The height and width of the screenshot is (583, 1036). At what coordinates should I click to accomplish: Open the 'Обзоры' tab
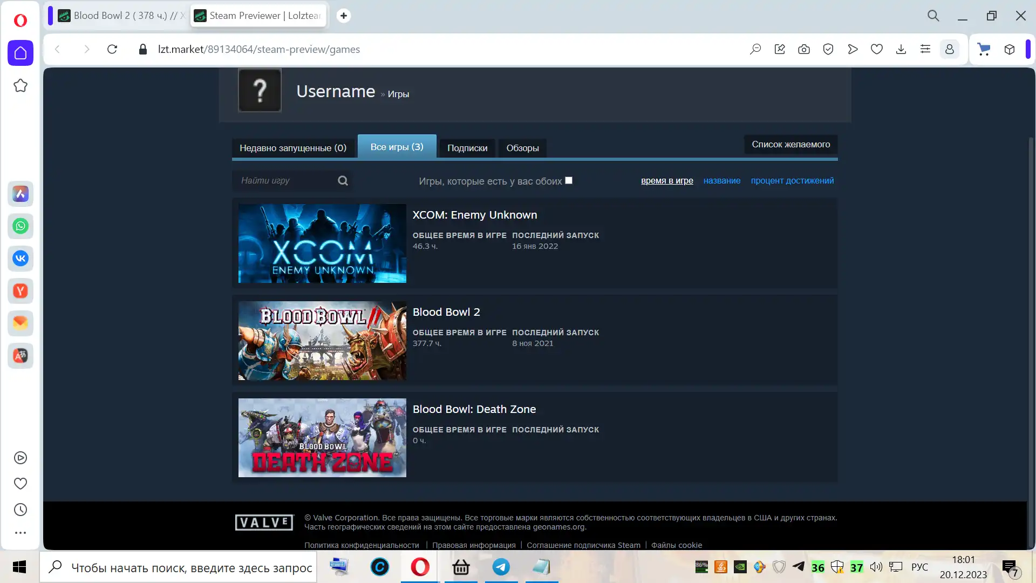coord(522,148)
